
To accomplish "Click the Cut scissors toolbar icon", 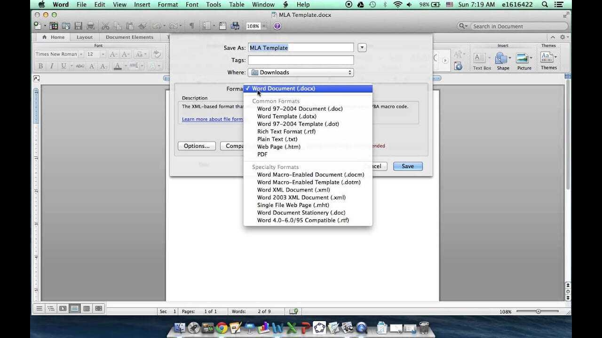I will click(x=105, y=26).
